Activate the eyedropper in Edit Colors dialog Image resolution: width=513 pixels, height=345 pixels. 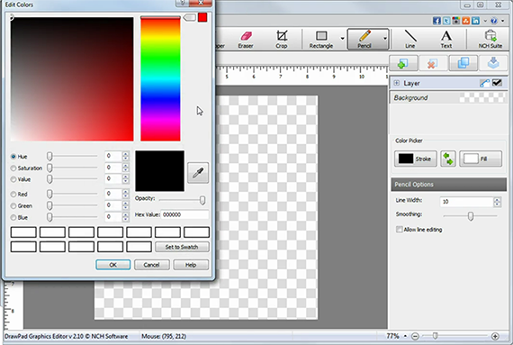pos(198,173)
